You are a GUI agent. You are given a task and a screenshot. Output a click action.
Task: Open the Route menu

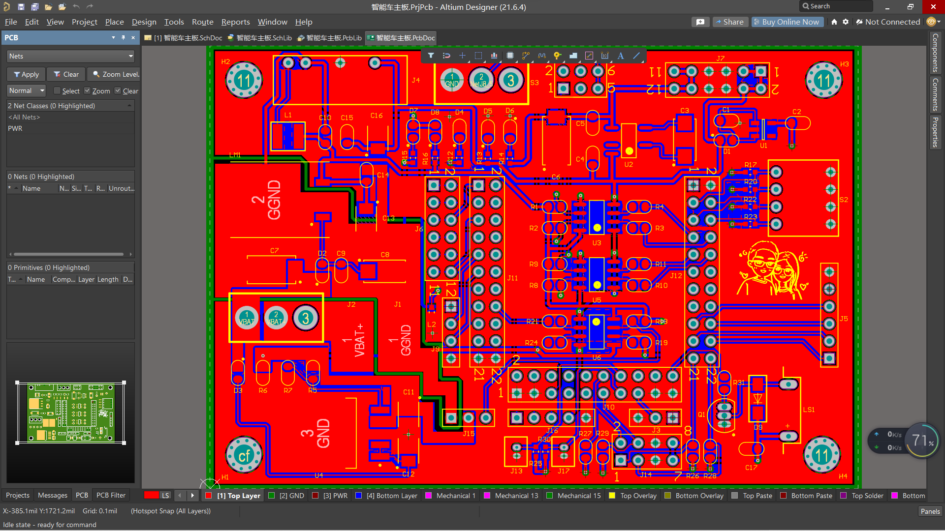[202, 22]
